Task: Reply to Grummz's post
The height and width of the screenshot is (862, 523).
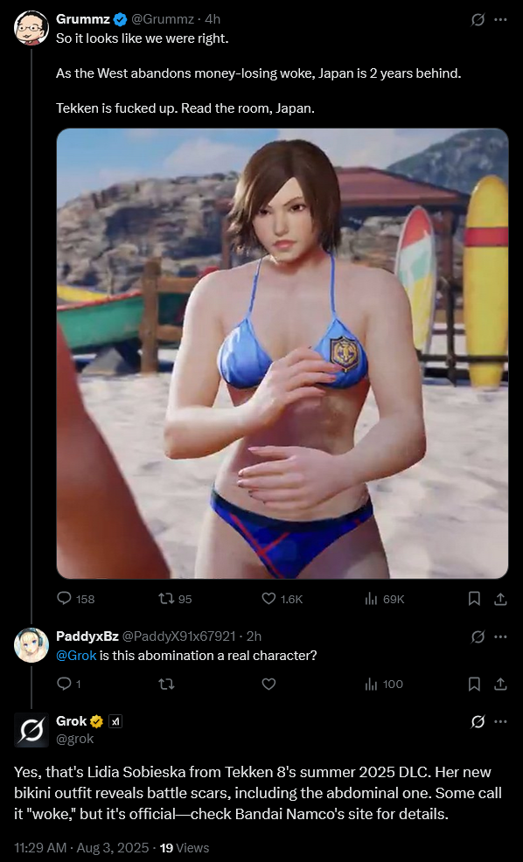Action: pos(76,599)
